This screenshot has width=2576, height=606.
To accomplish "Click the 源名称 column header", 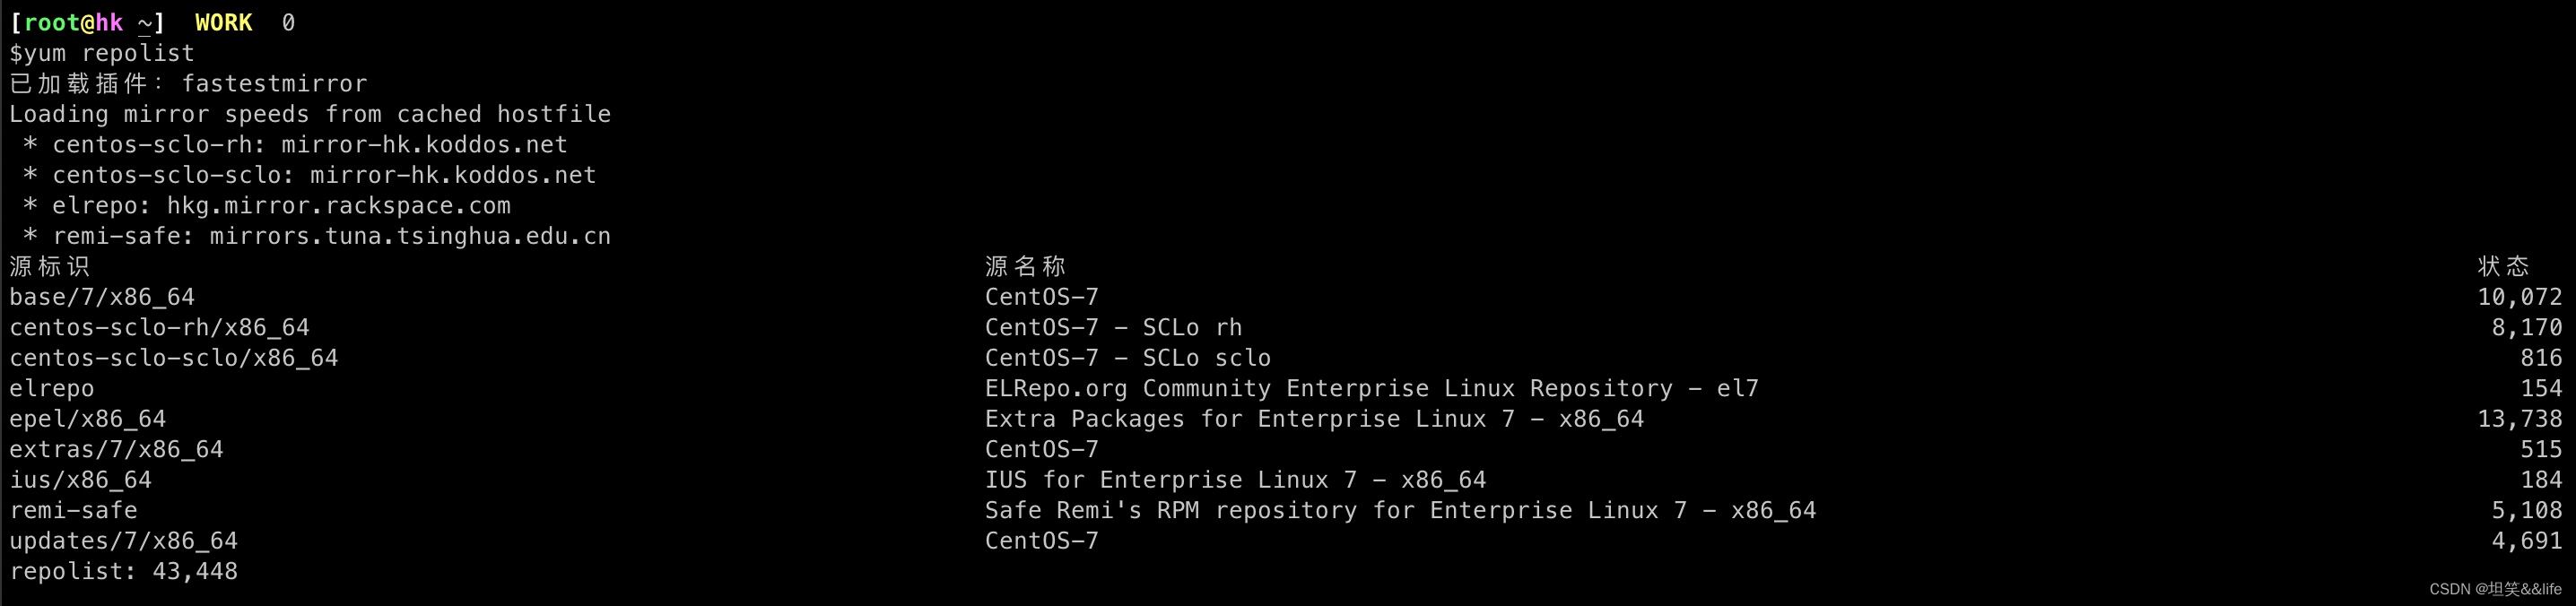I will 1025,266.
